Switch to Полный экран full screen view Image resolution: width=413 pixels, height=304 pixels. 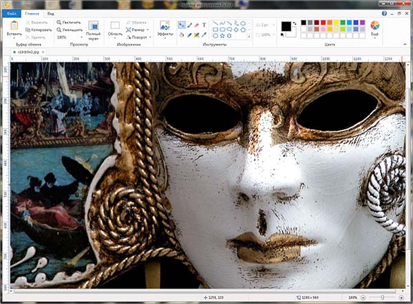click(x=93, y=28)
